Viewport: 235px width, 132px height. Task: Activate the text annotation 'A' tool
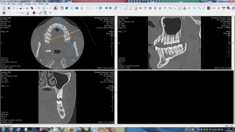click(x=55, y=8)
